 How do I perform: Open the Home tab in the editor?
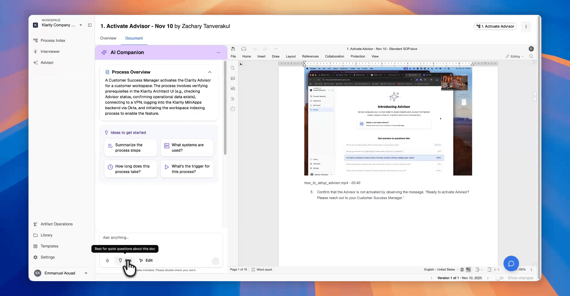click(246, 56)
